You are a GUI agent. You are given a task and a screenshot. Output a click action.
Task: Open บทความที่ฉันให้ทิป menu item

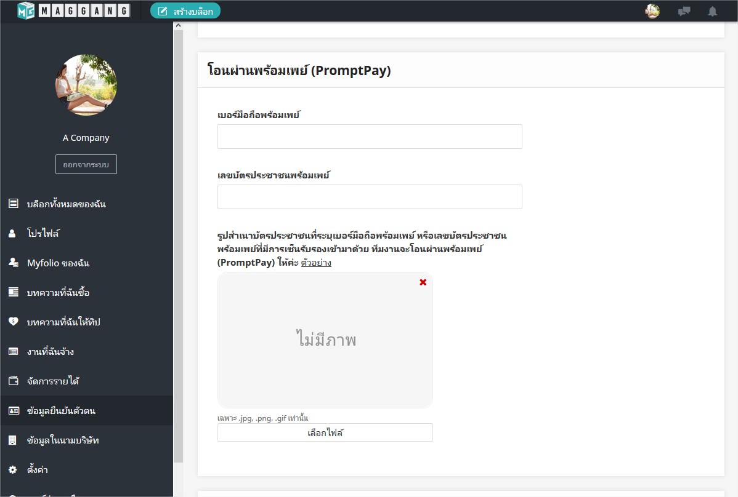(x=63, y=322)
